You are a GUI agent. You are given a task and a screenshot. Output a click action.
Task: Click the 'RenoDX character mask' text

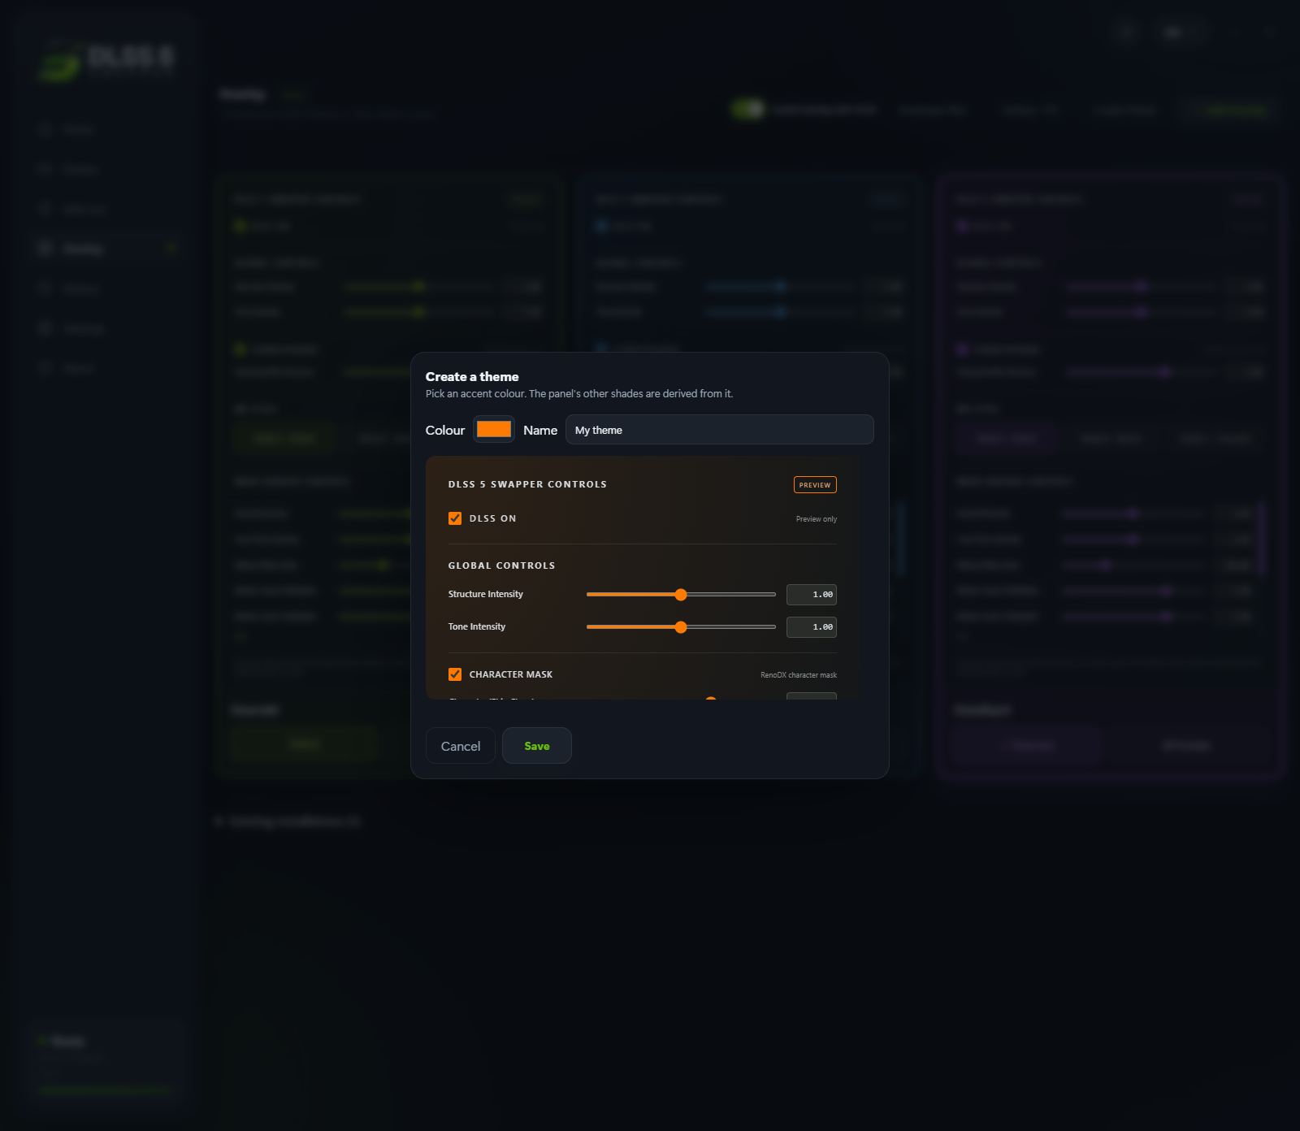click(x=799, y=675)
